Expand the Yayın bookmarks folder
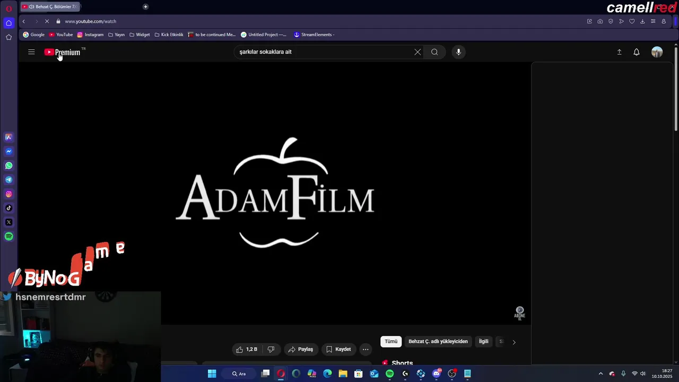Screen dimensions: 679x382 point(116,34)
